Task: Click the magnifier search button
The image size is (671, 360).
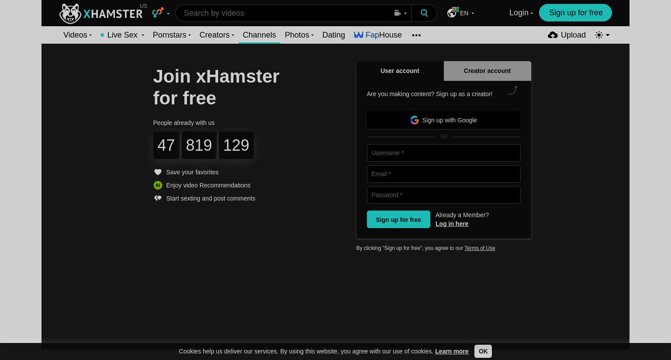Action: (424, 13)
